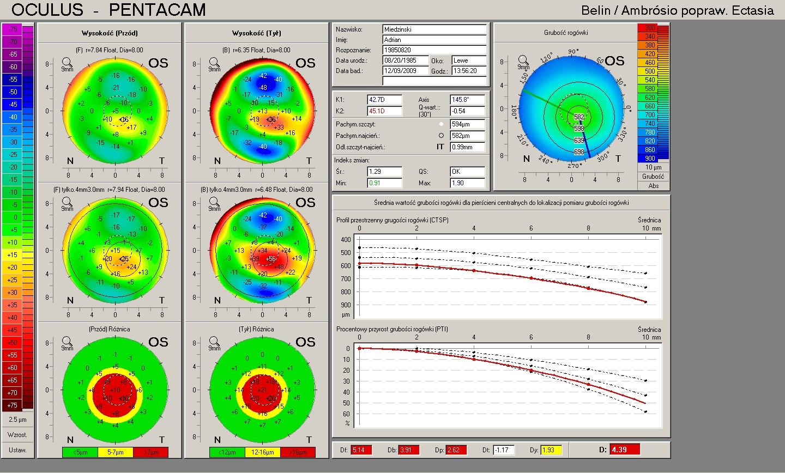Click the yellow 5-7µm legend swatch
Image resolution: width=785 pixels, height=473 pixels.
tap(115, 452)
